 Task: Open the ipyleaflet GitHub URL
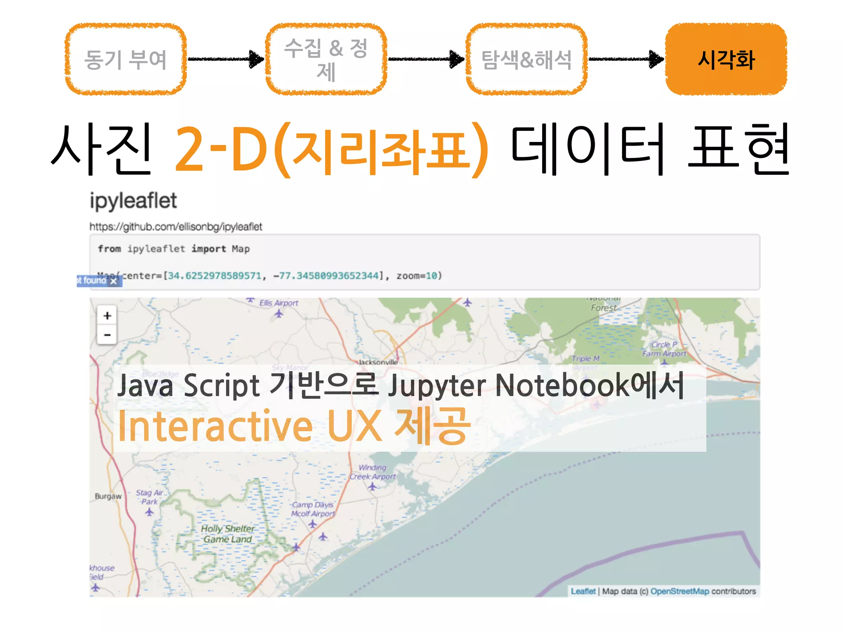176,227
